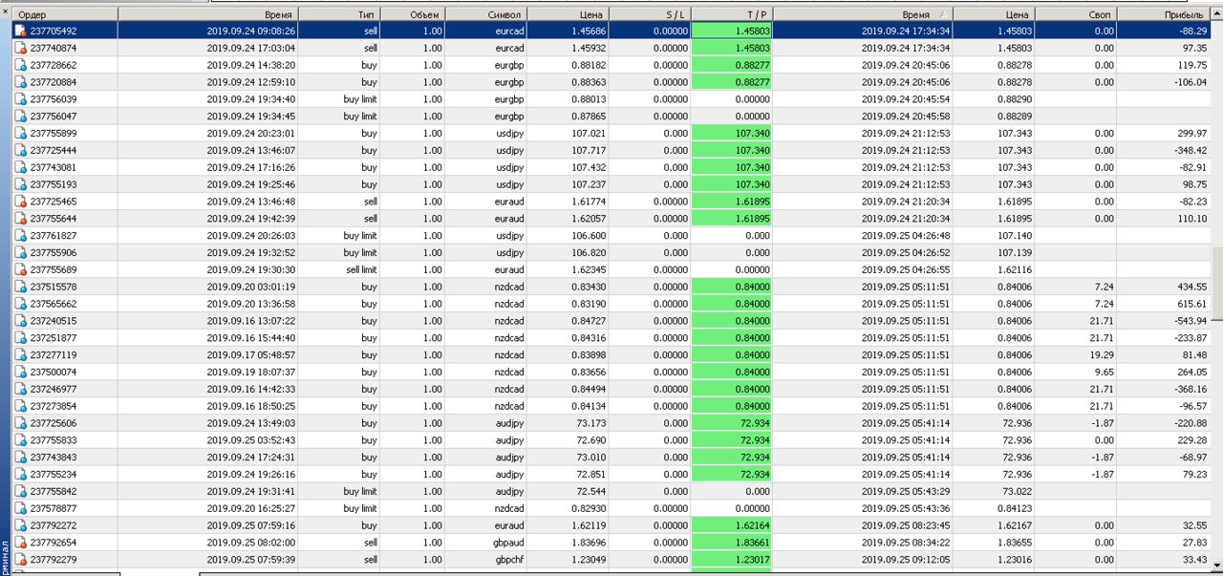
Task: Click the sell order icon beside 237755644
Action: click(20, 219)
